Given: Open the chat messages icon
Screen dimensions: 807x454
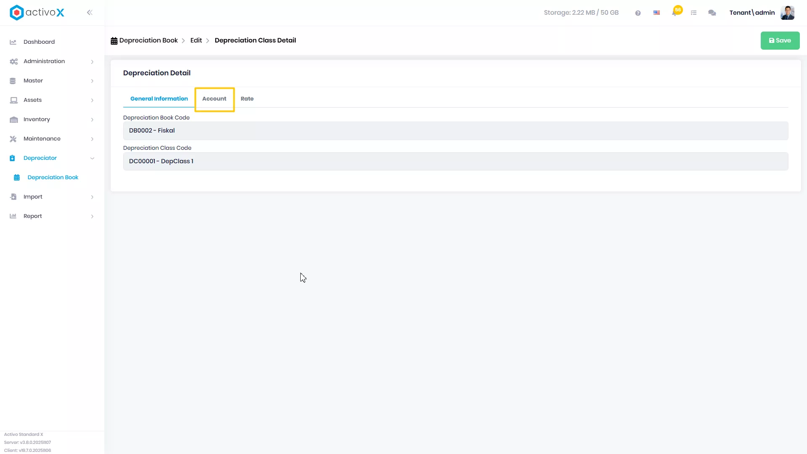Looking at the screenshot, I should pyautogui.click(x=712, y=13).
